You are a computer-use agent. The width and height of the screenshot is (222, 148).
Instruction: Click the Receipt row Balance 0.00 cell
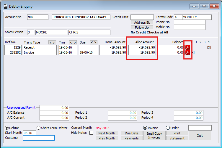171,47
